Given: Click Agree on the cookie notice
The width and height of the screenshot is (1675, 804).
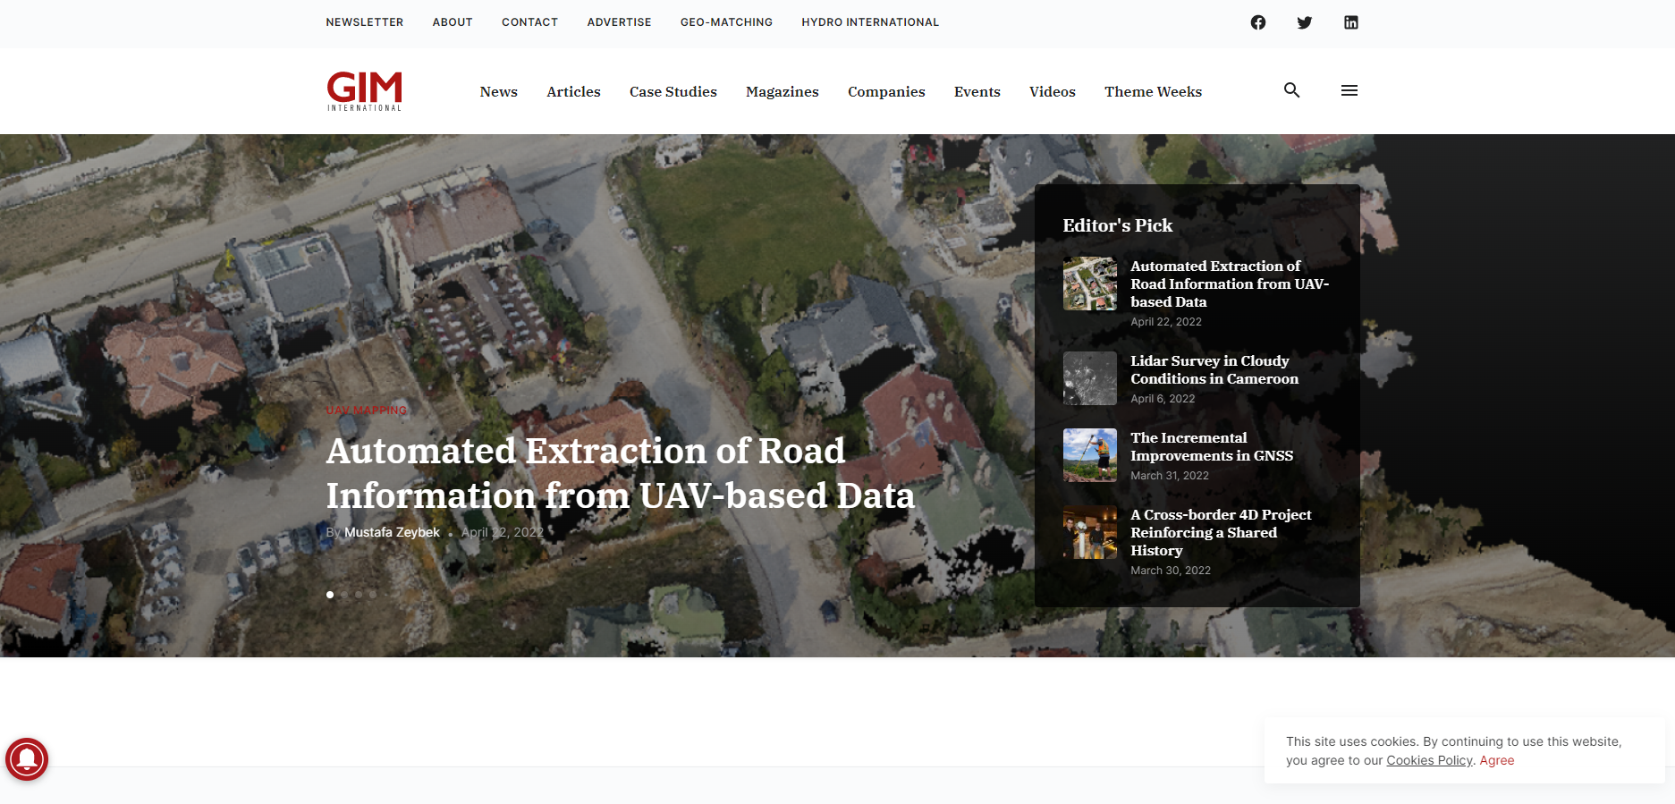Looking at the screenshot, I should [x=1496, y=760].
